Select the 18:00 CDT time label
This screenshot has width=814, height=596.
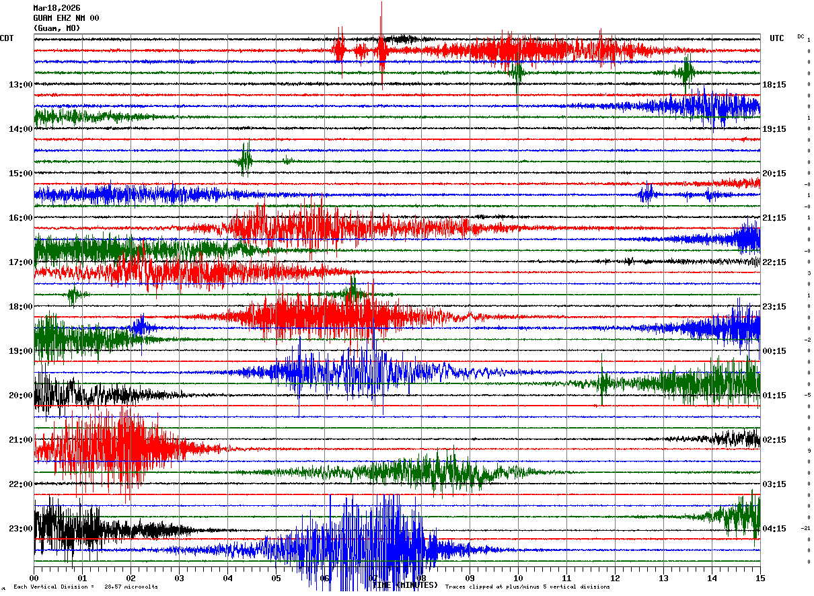click(20, 307)
